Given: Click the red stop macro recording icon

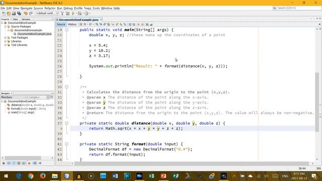Looking at the screenshot, I should pos(138,25).
